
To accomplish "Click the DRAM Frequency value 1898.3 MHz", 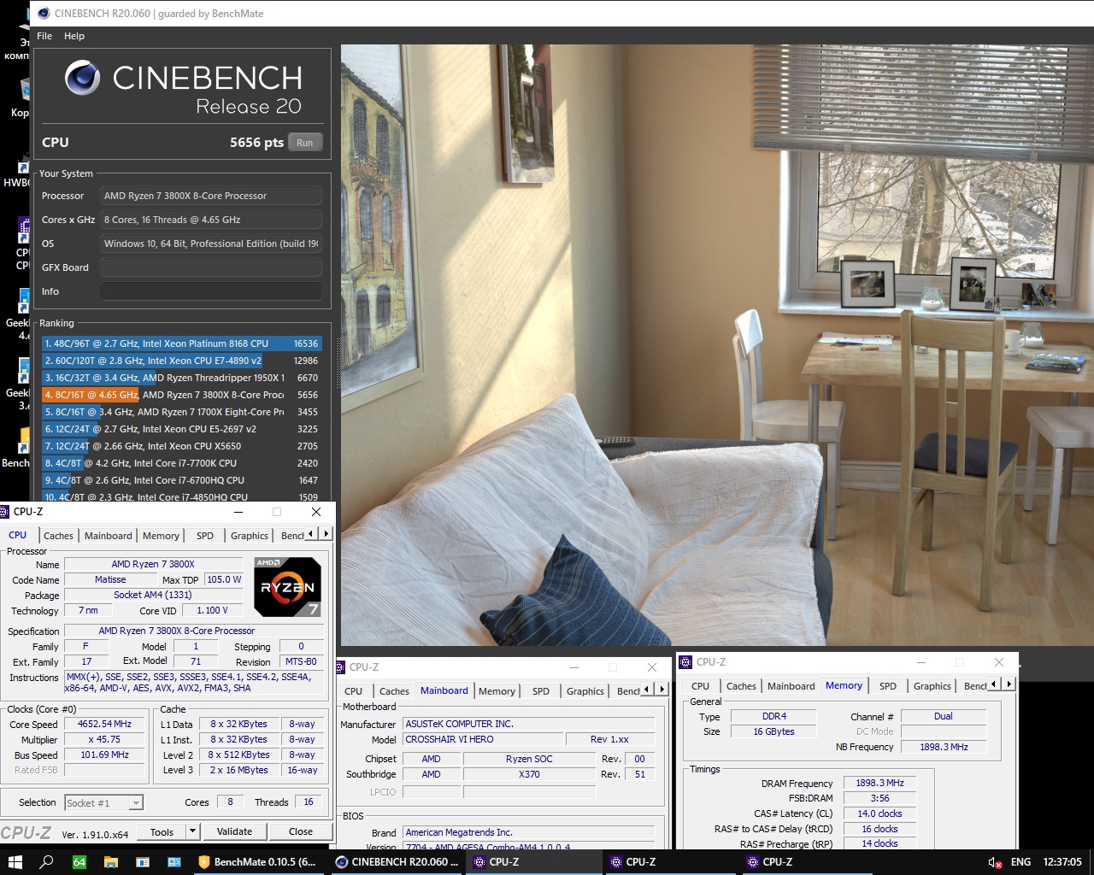I will 879,783.
